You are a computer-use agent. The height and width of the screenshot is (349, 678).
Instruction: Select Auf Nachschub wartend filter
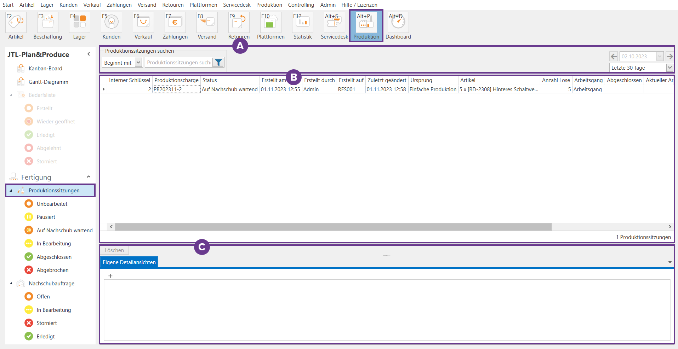(64, 231)
